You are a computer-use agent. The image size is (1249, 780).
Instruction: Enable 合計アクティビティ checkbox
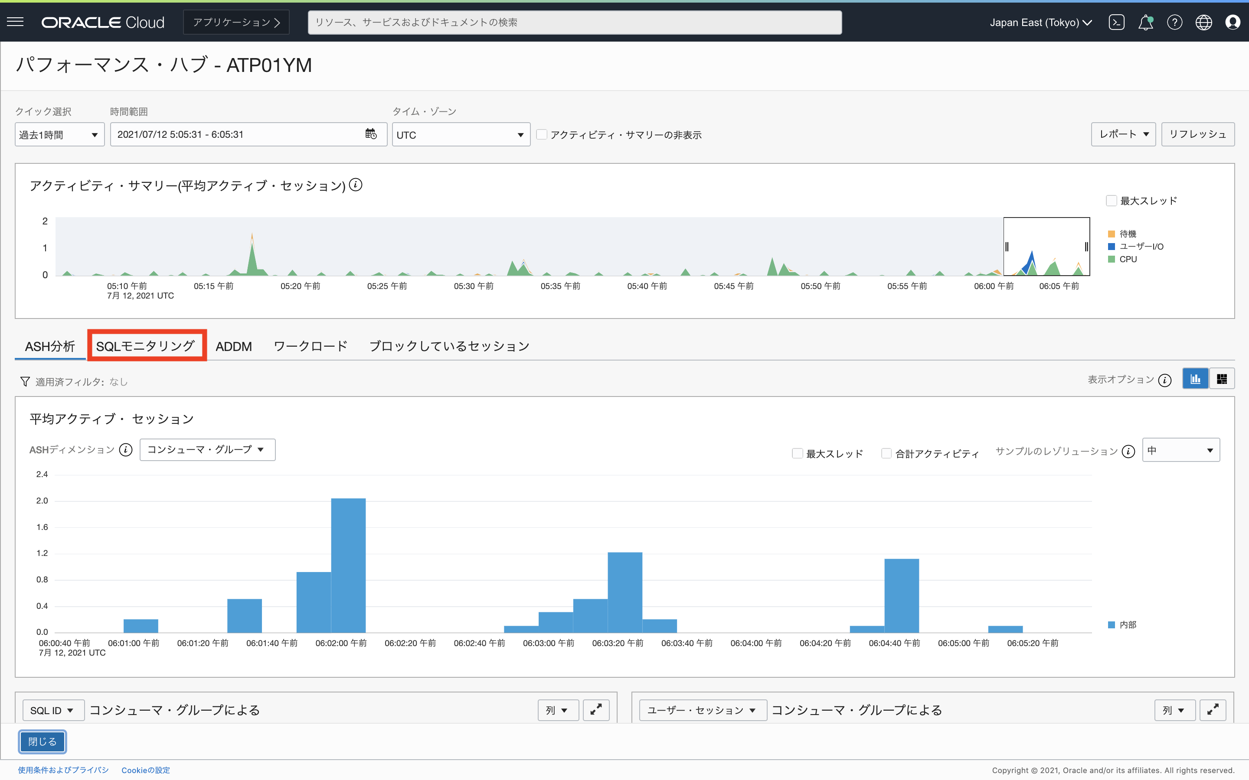tap(886, 453)
